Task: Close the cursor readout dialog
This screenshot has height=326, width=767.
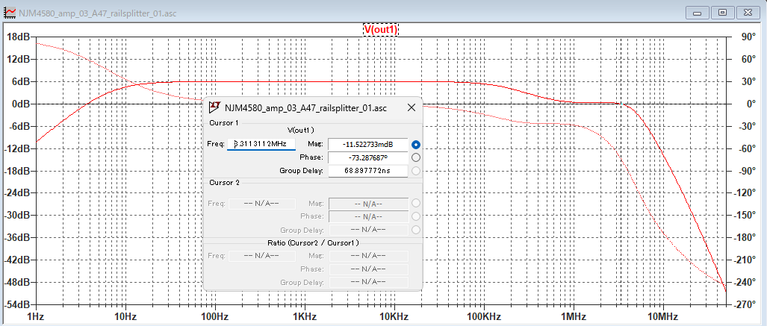Action: tap(411, 107)
